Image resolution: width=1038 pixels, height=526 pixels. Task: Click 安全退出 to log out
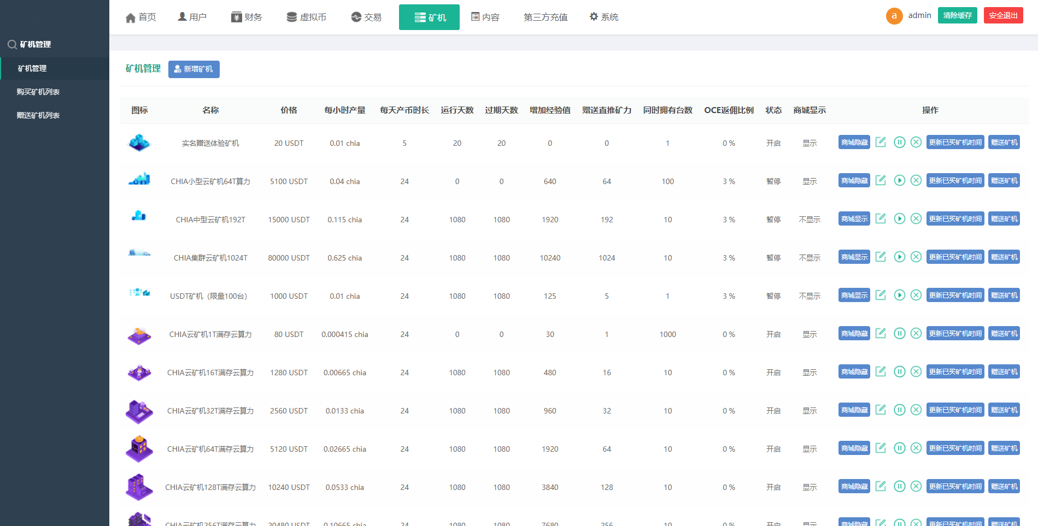1003,15
